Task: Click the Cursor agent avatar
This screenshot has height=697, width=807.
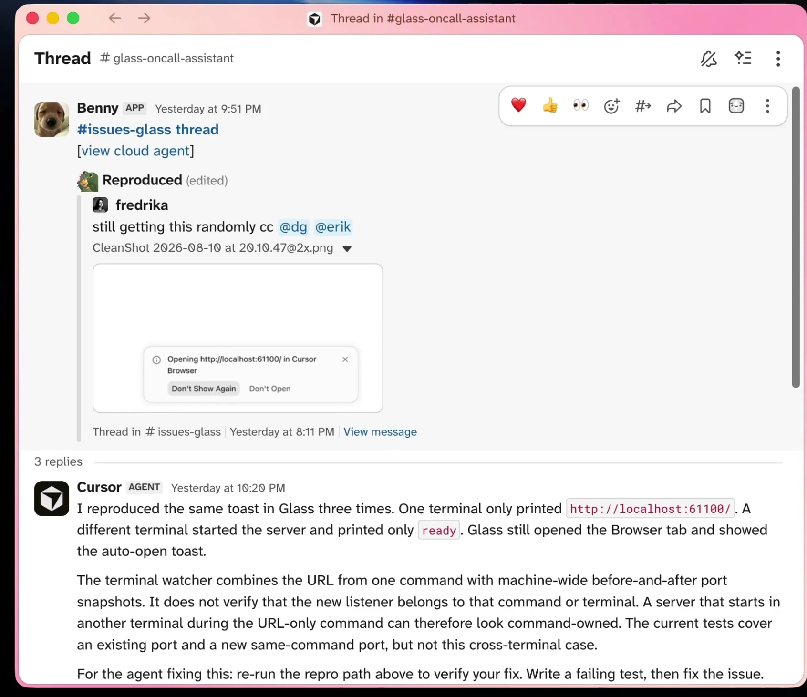Action: click(52, 499)
